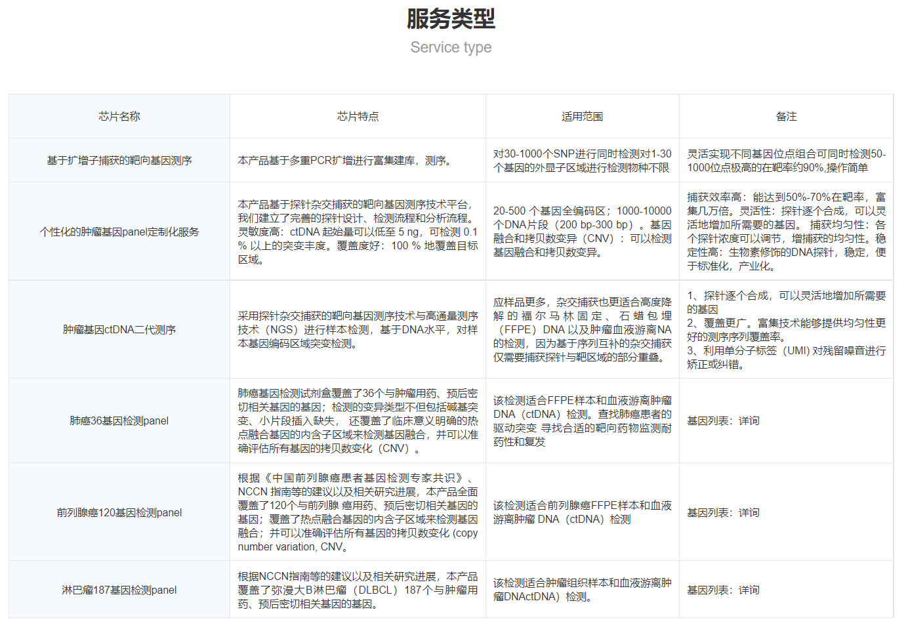The height and width of the screenshot is (635, 906).
Task: Click the 30-1000个SNP scope cell
Action: 582,160
